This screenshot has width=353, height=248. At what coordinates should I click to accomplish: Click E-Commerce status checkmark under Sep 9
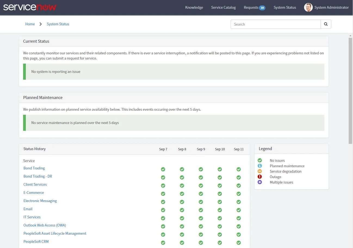(x=201, y=194)
